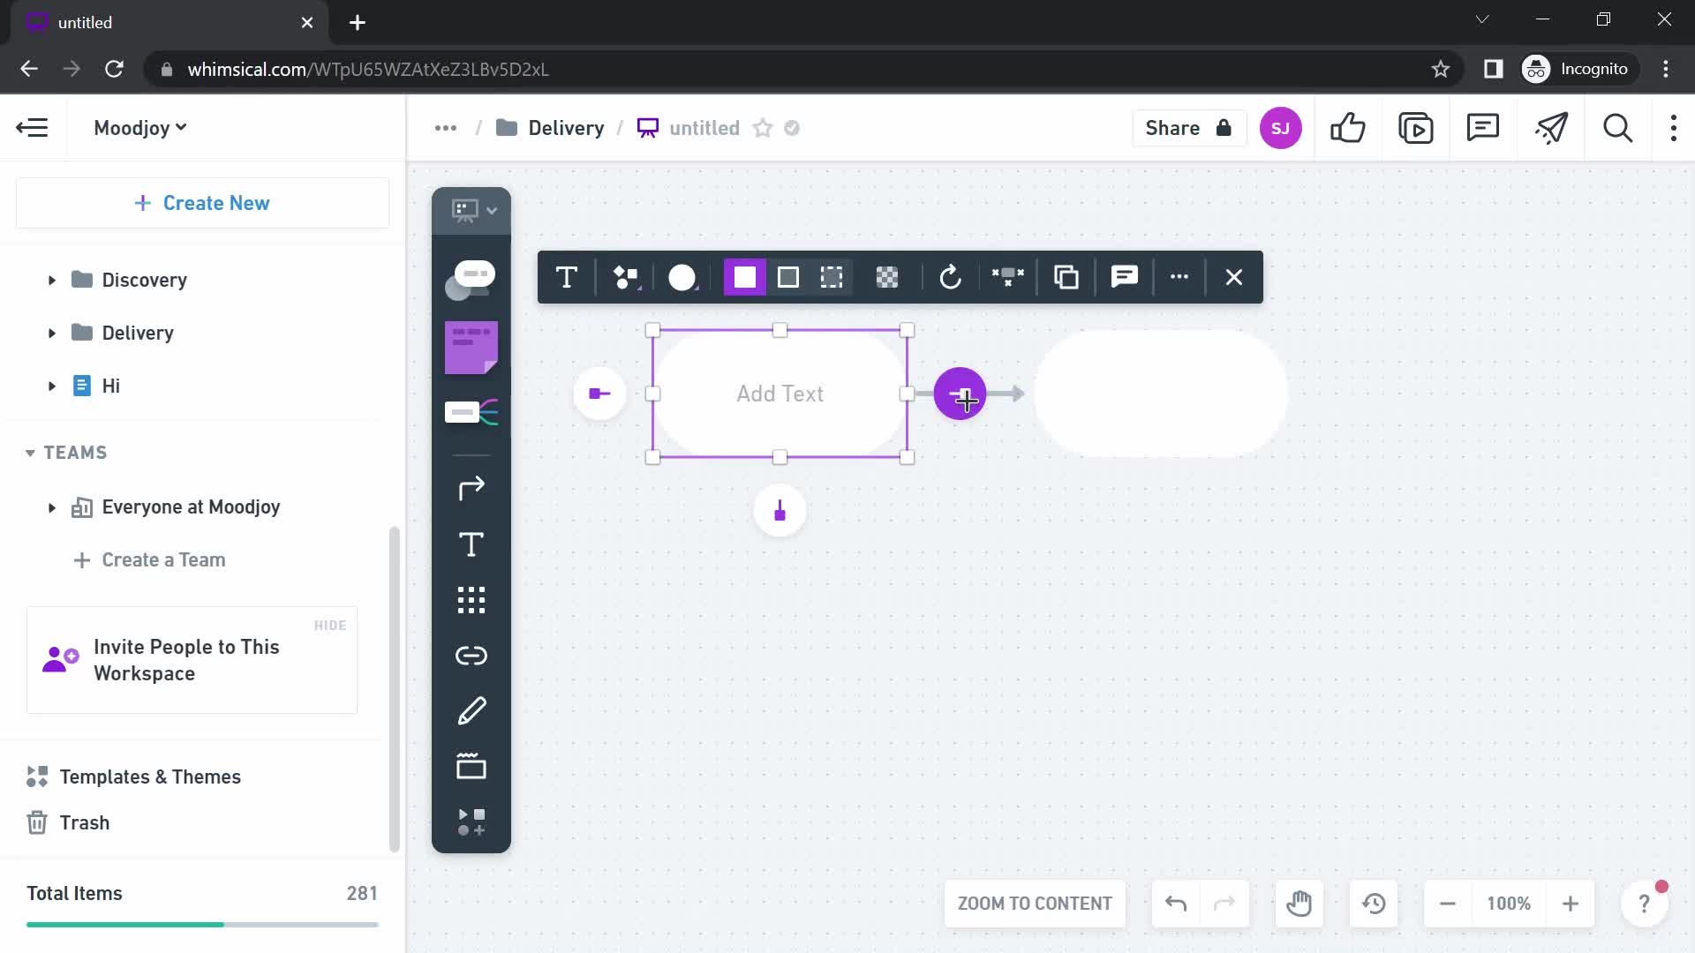Screen dimensions: 1695x953
Task: Select the sticky note tool
Action: 471,348
